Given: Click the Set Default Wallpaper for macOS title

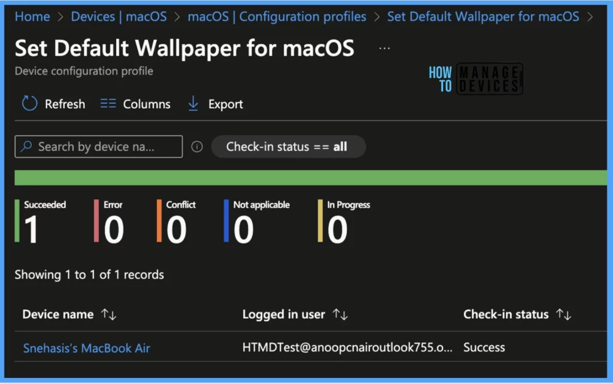Looking at the screenshot, I should click(x=184, y=48).
